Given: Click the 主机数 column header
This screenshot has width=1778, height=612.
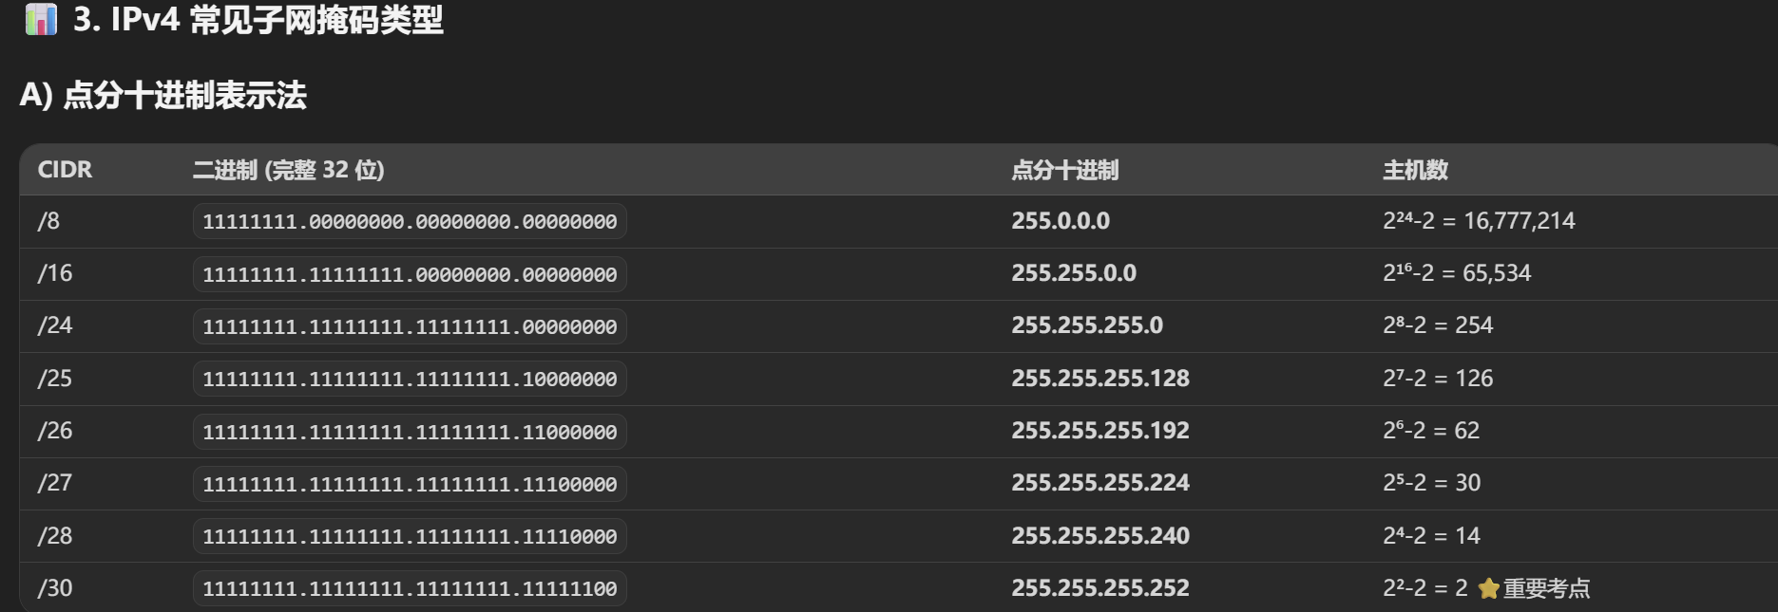Looking at the screenshot, I should click(1415, 170).
